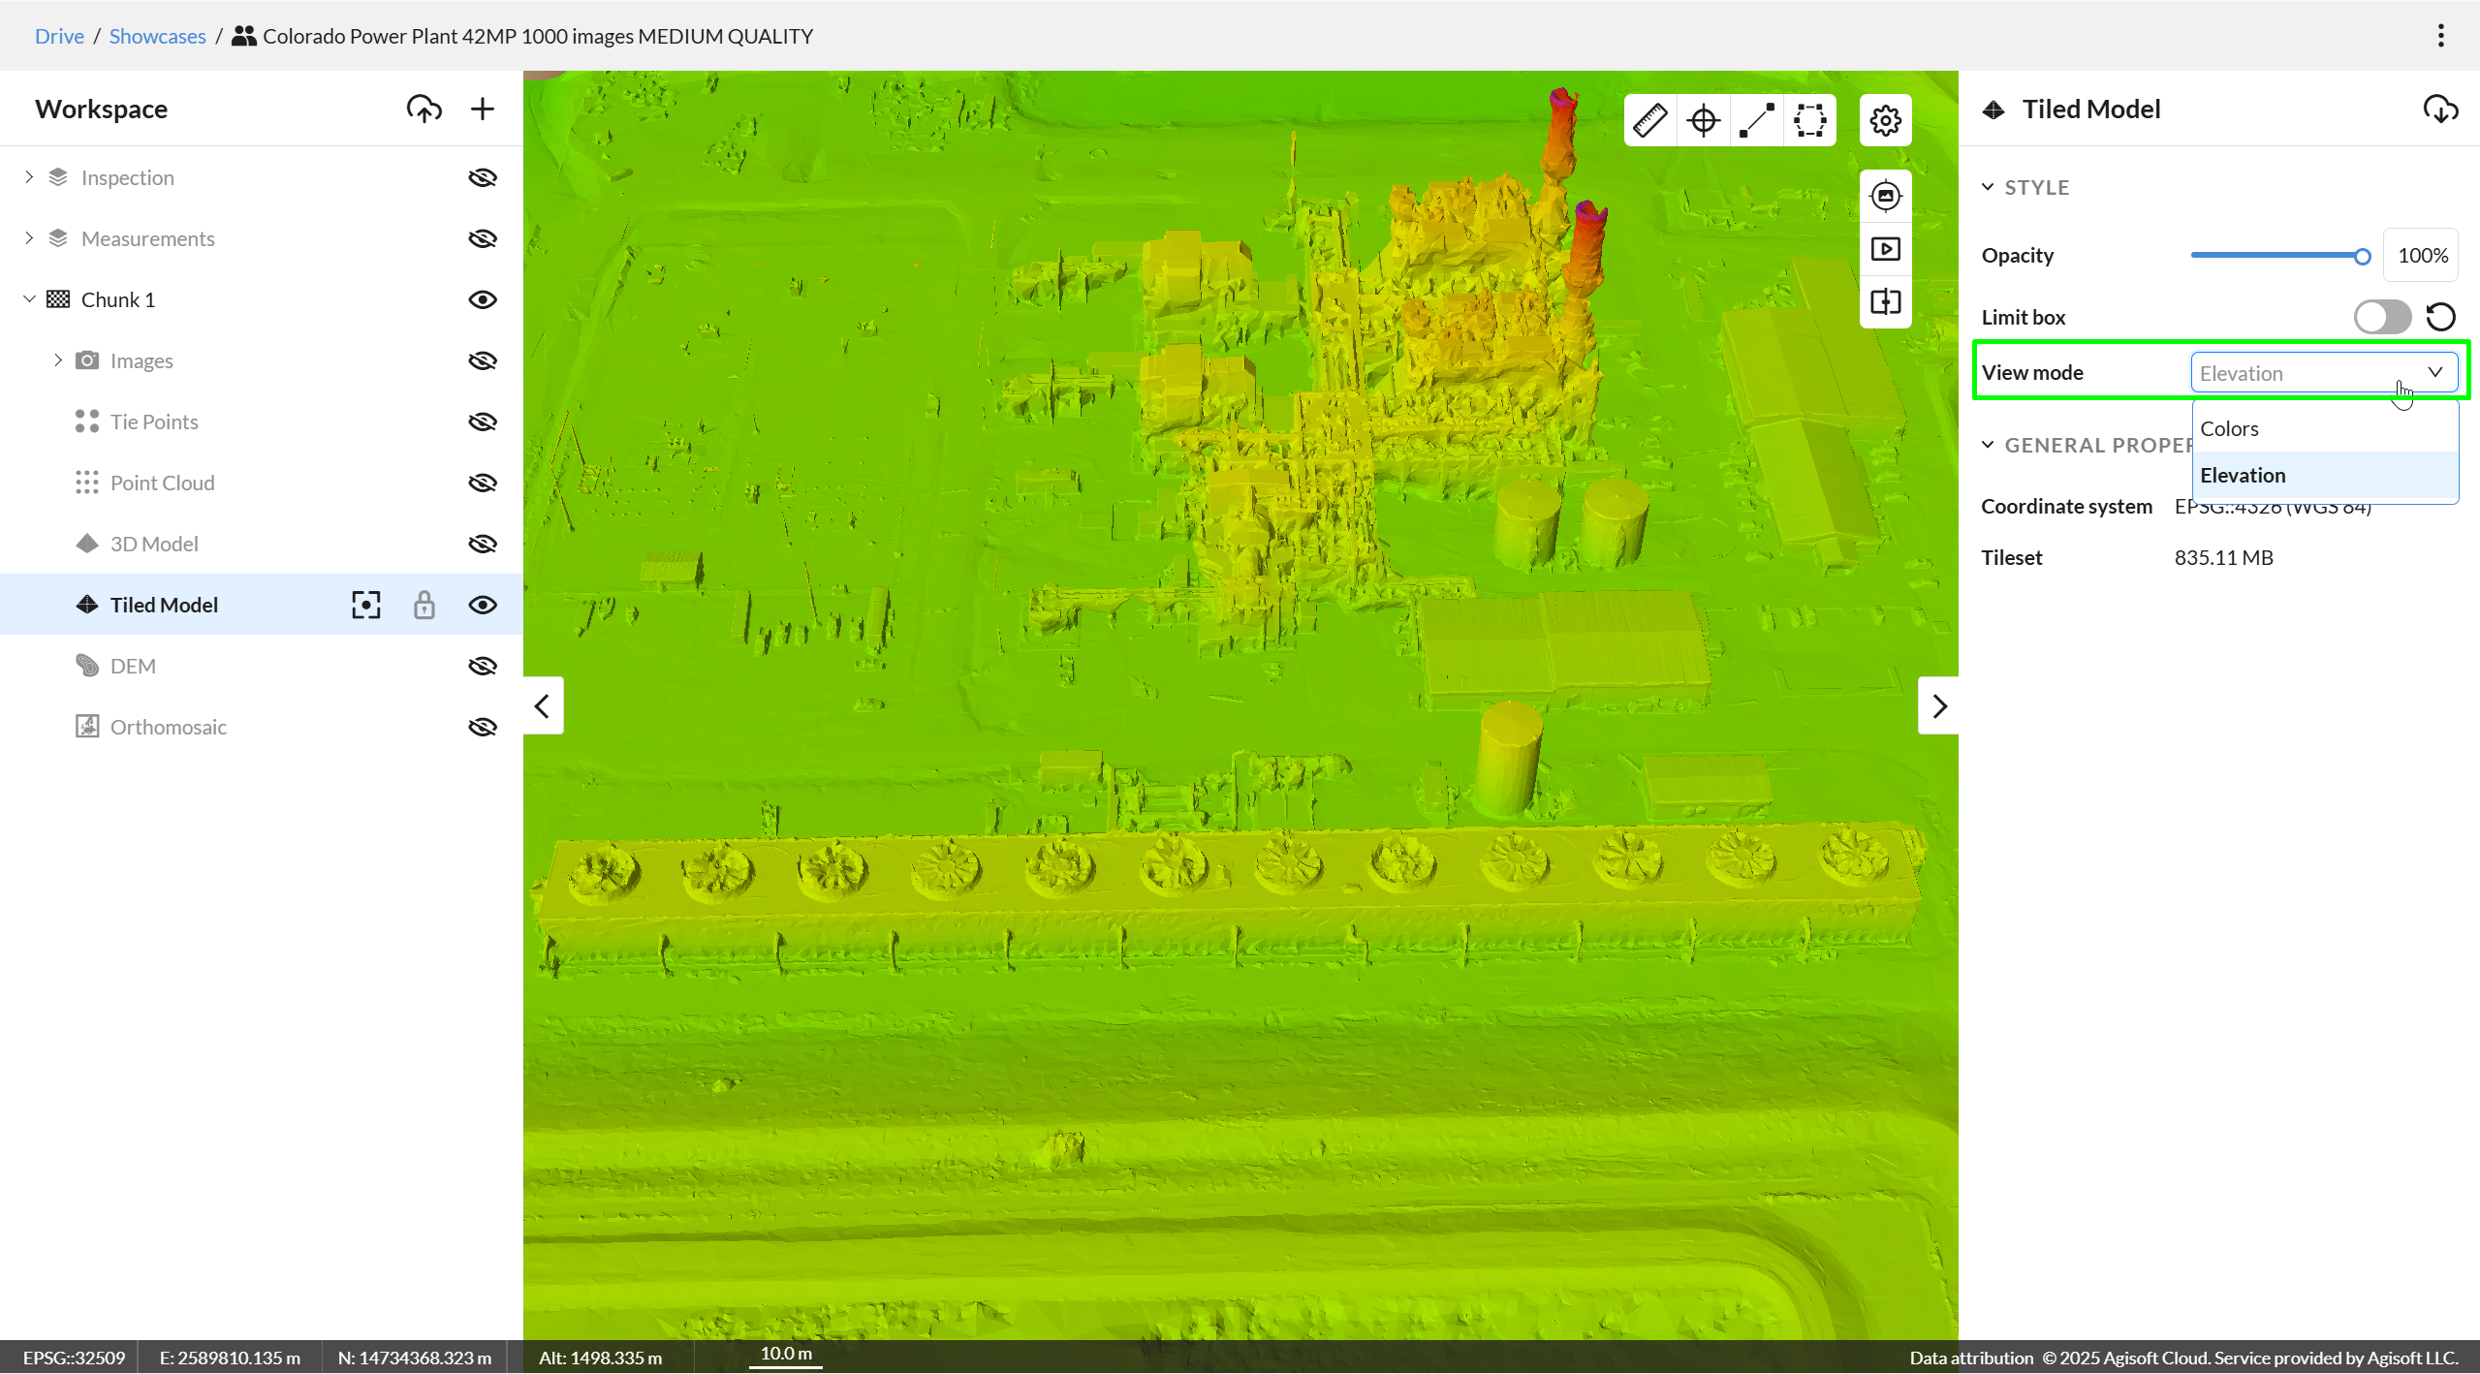Open the Showcases breadcrumb link
2480x1374 pixels.
coord(157,36)
